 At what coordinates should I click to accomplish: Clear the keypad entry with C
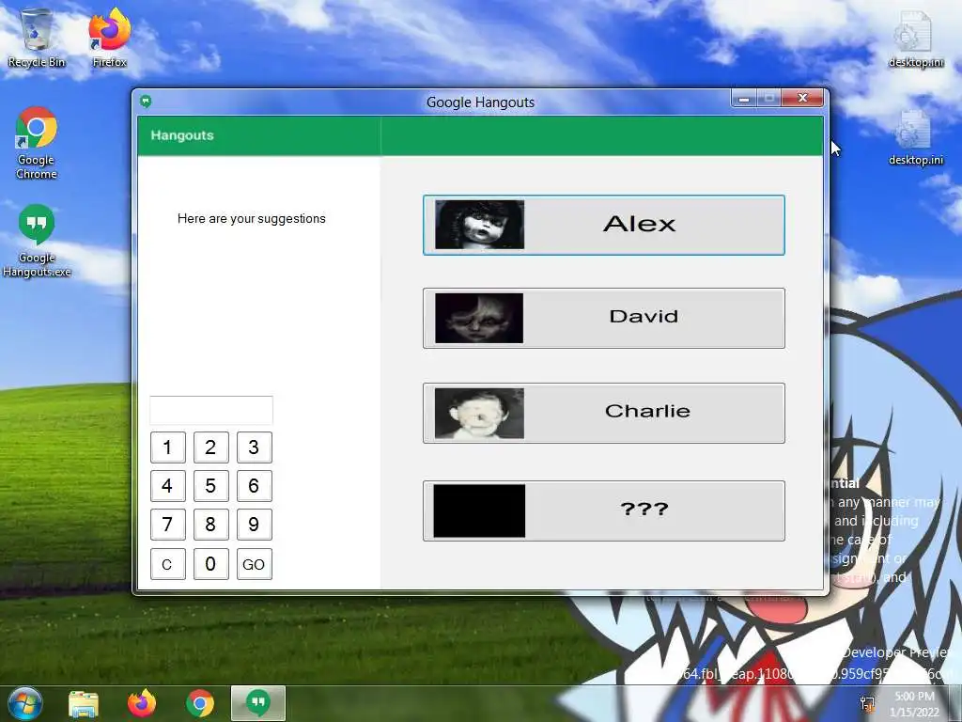click(167, 564)
